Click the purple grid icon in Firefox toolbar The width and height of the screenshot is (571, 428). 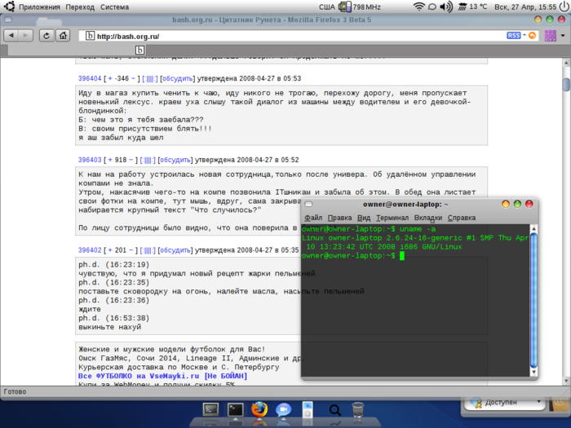pos(550,36)
